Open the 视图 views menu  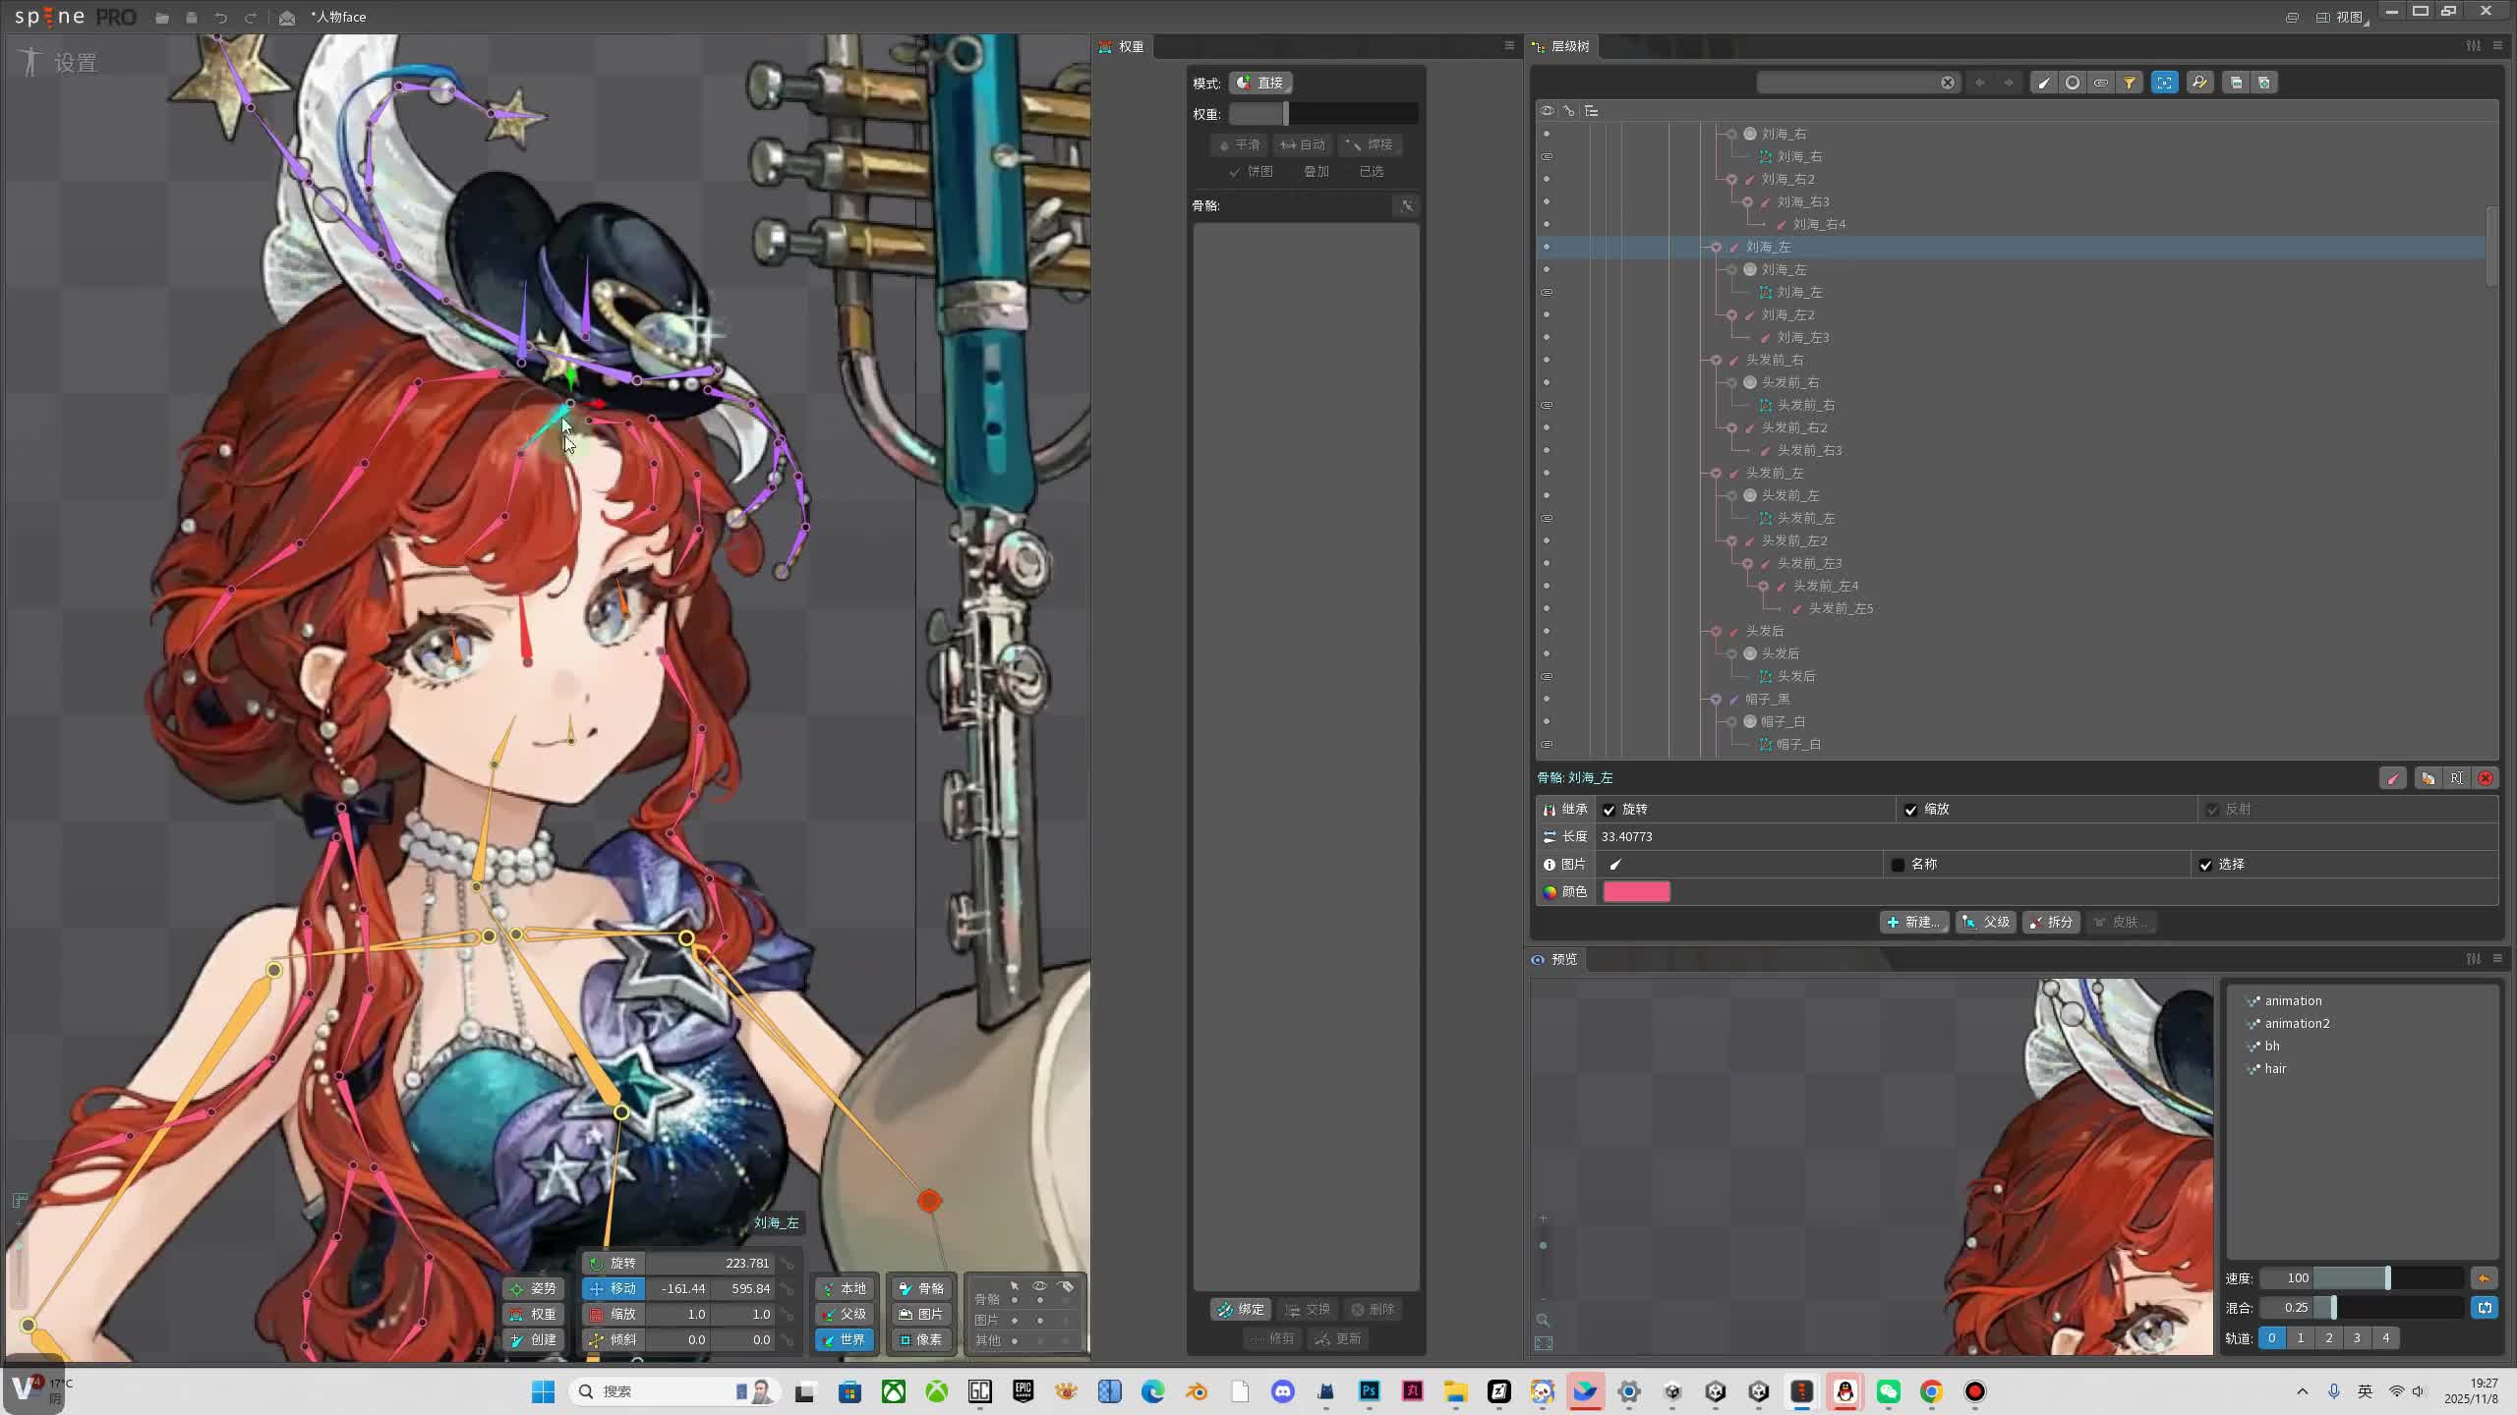tap(2349, 17)
